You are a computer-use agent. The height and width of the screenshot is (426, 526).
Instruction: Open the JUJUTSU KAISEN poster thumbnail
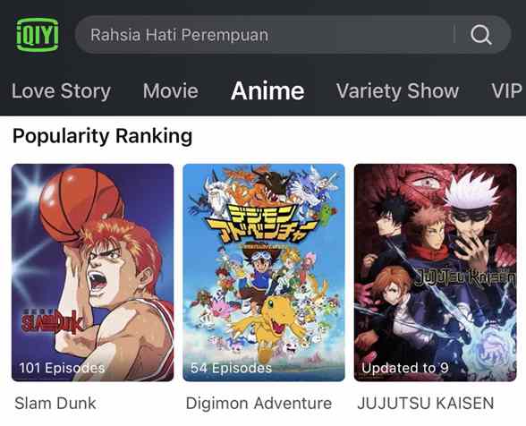pos(435,273)
